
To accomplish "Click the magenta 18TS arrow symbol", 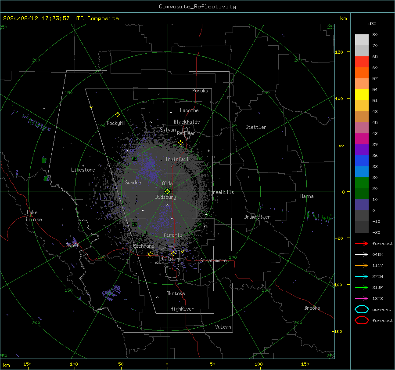I will click(x=362, y=299).
